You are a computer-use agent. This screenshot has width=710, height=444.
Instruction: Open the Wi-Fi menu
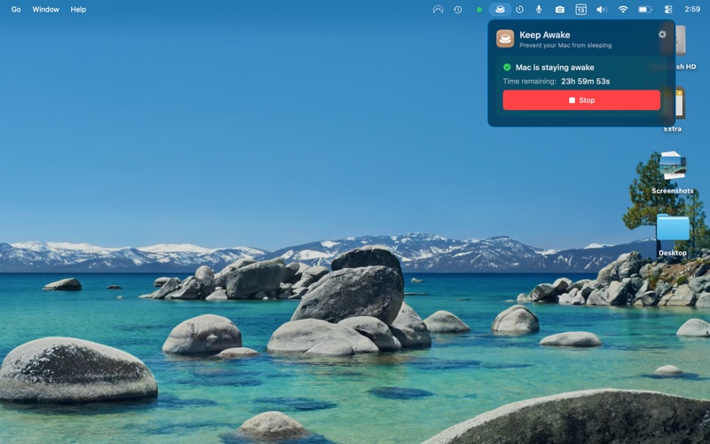point(623,10)
